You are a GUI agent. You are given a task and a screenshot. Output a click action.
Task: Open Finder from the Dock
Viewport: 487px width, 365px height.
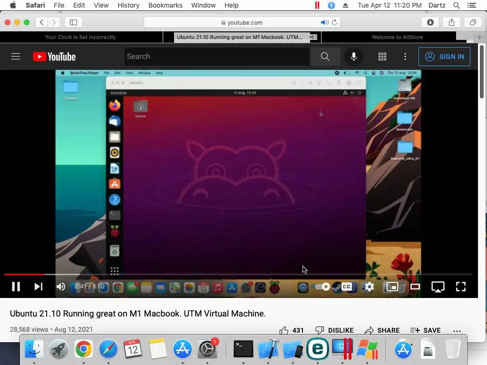pos(34,349)
